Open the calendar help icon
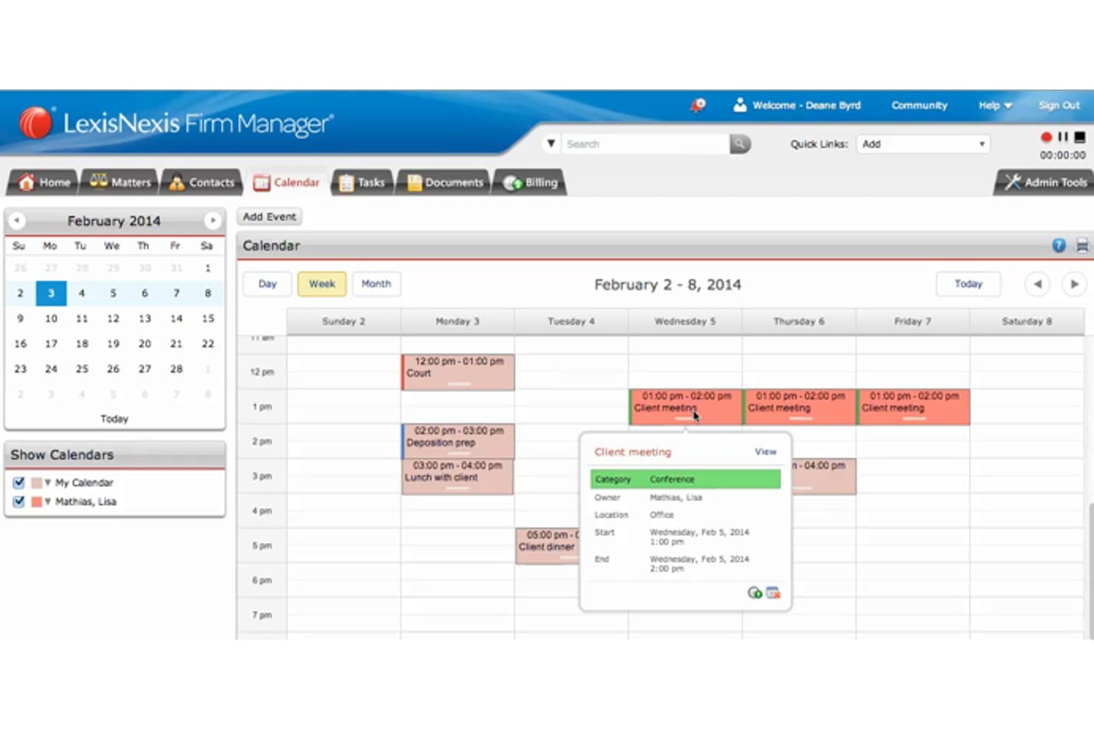The height and width of the screenshot is (730, 1094). tap(1059, 246)
